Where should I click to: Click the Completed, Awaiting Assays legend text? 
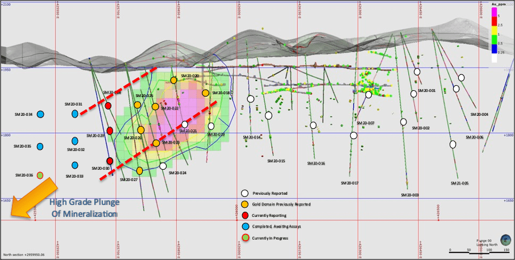click(x=277, y=227)
